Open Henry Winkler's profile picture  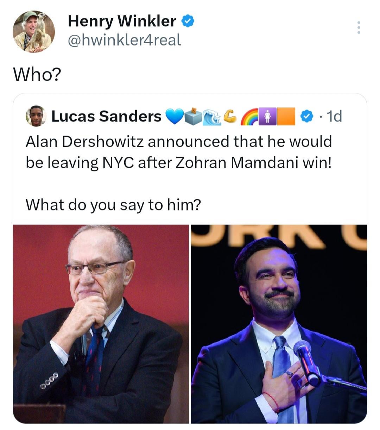pos(34,32)
